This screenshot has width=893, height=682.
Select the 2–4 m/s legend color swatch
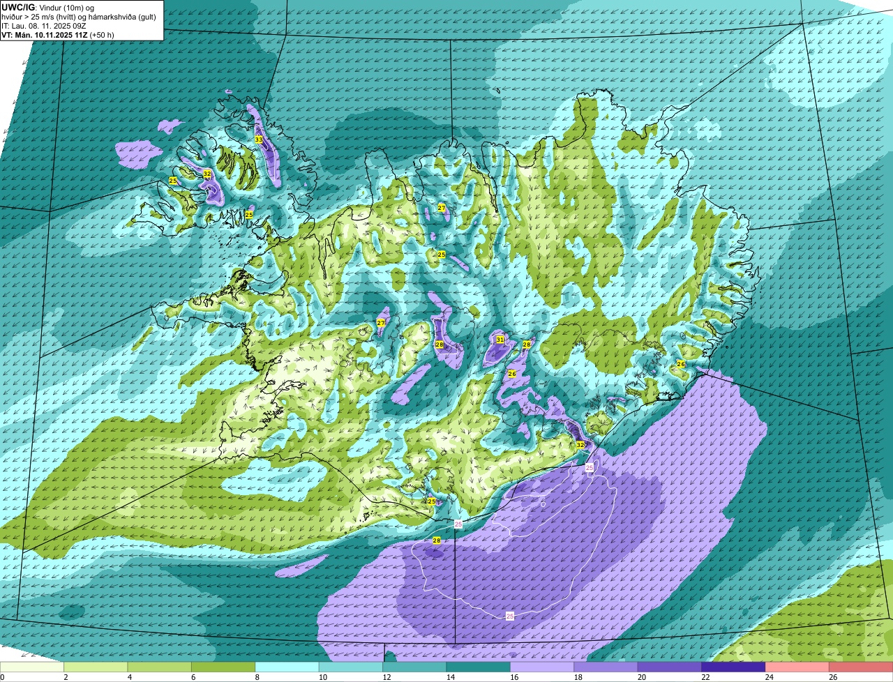(96, 667)
